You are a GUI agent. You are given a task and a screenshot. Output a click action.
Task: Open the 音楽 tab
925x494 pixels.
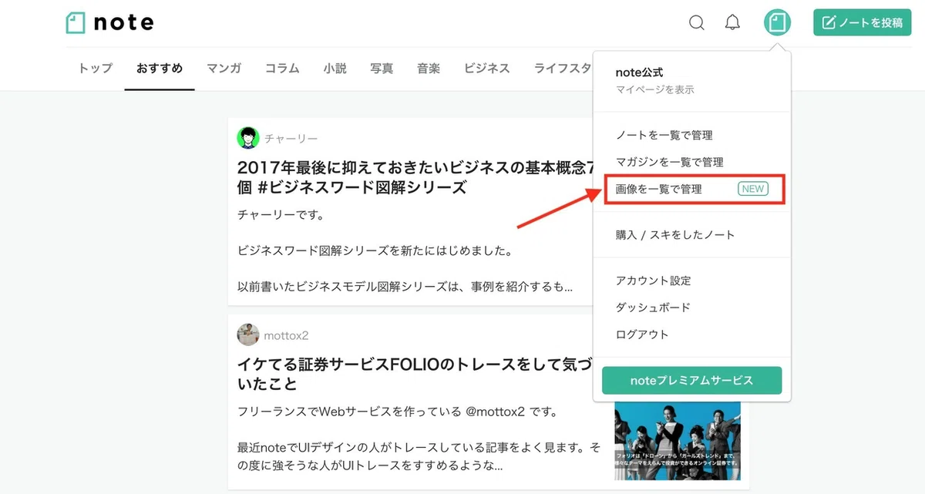429,68
